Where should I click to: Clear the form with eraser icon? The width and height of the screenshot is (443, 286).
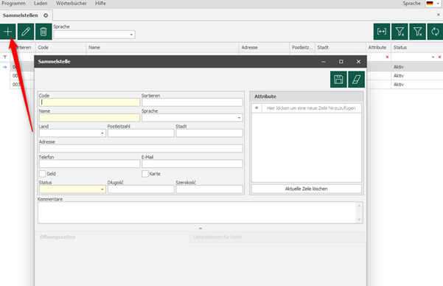coord(356,80)
